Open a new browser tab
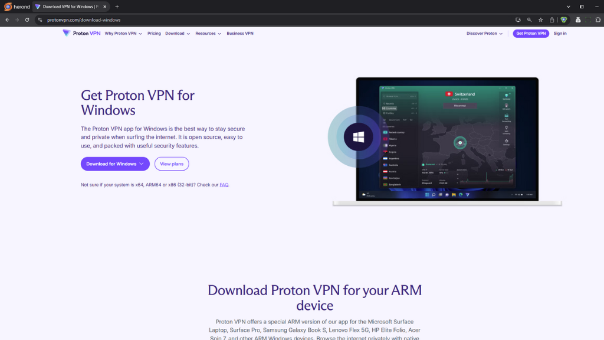The height and width of the screenshot is (340, 604). [117, 6]
